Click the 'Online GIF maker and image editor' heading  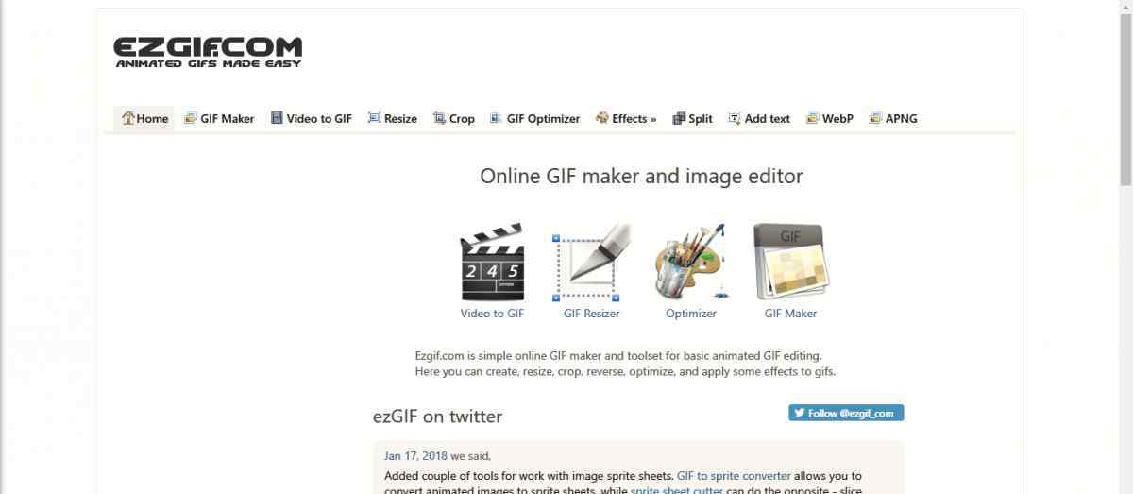[x=641, y=176]
